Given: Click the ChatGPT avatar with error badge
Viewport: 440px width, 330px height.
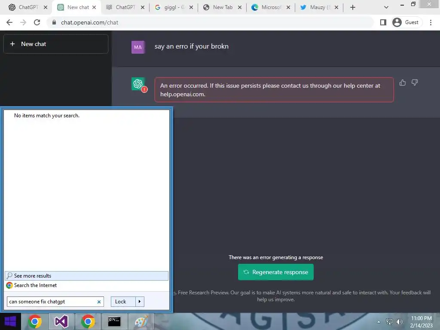Looking at the screenshot, I should point(139,84).
